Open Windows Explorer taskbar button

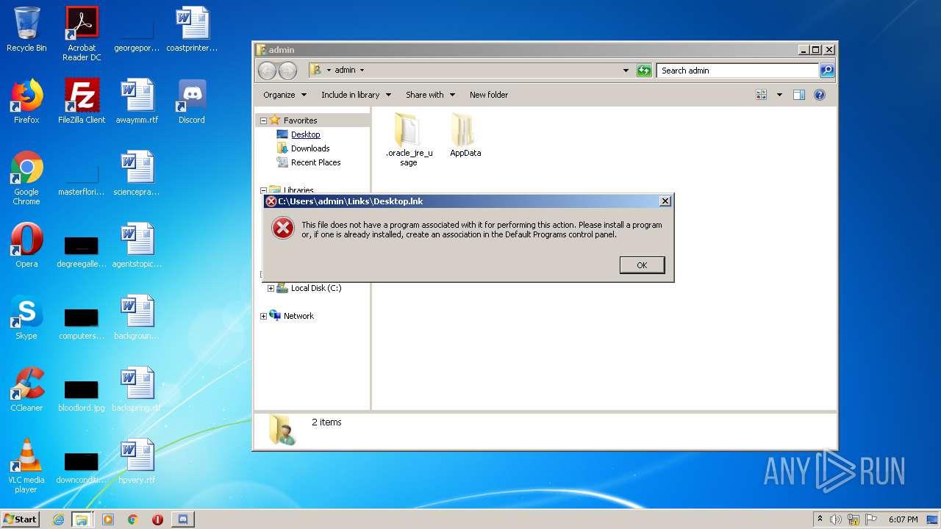(x=82, y=519)
